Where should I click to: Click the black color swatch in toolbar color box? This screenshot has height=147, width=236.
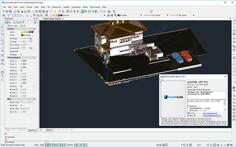(x=118, y=15)
